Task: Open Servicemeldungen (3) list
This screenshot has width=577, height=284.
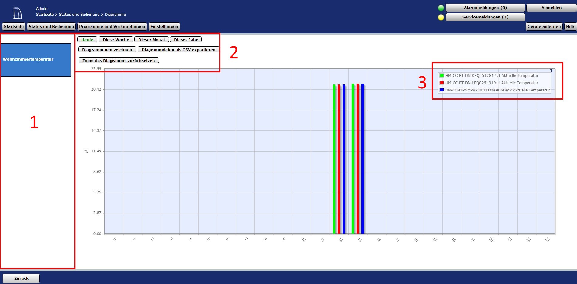Action: pos(485,17)
